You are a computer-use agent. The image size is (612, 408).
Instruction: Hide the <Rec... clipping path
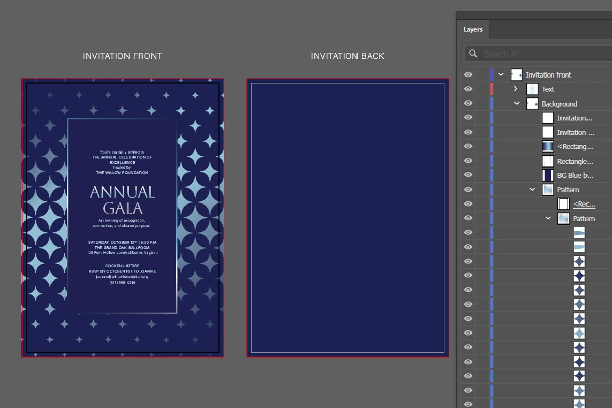468,204
